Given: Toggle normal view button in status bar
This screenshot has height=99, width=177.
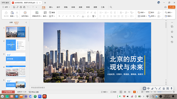Looking at the screenshot, I should (x=121, y=92).
